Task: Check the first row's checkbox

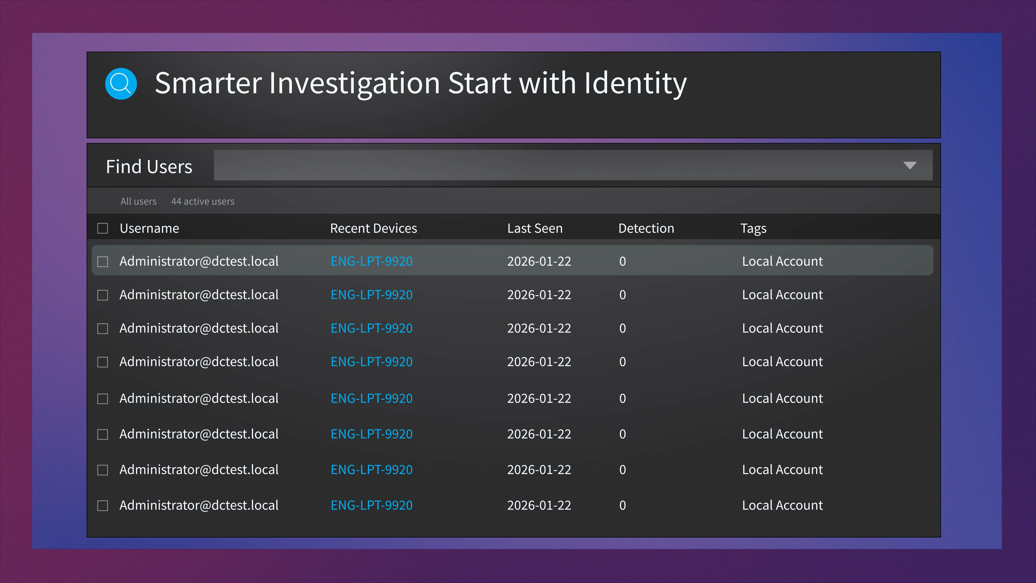Action: pyautogui.click(x=103, y=262)
